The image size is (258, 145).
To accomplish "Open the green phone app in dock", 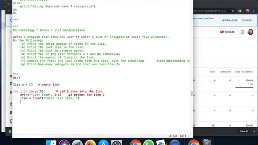I will (148, 143).
